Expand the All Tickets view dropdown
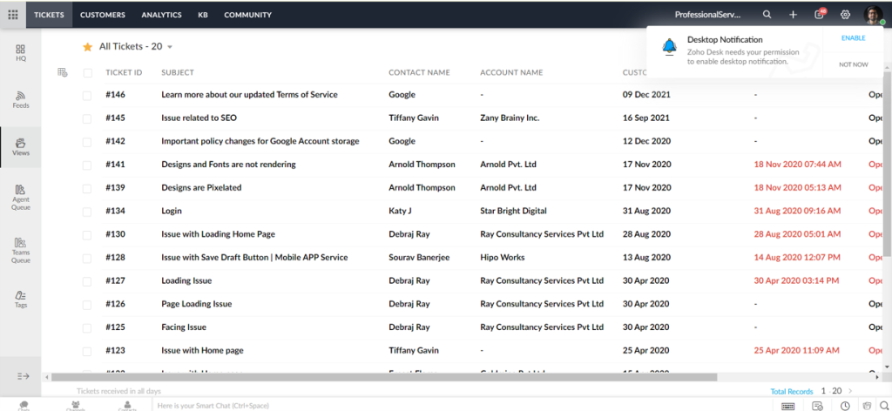This screenshot has height=411, width=892. (x=170, y=47)
